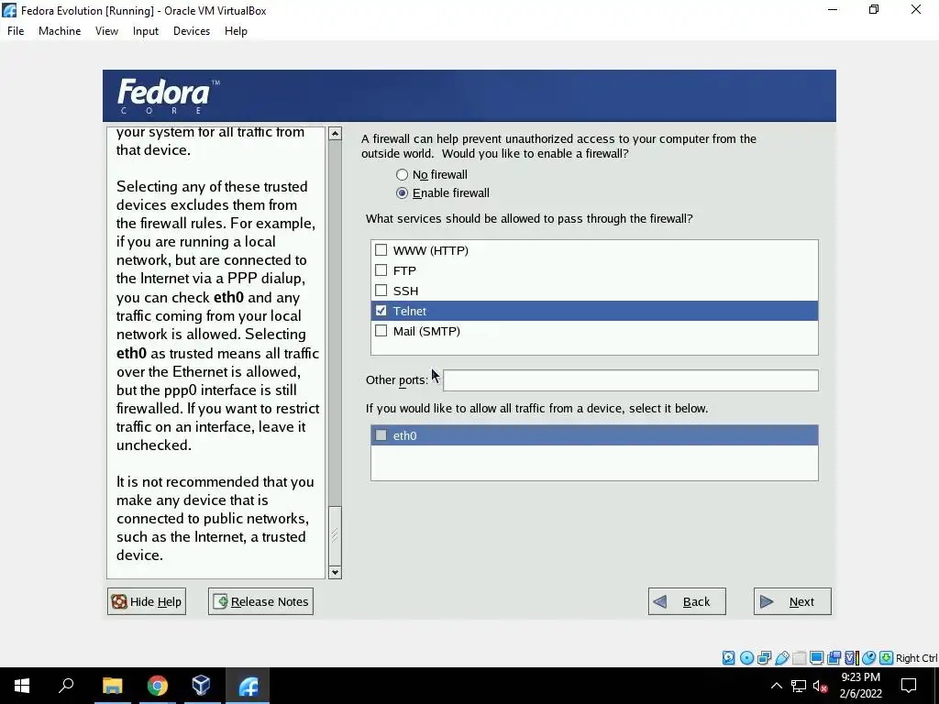Check the WWW (HTTP) service checkbox
The width and height of the screenshot is (939, 704).
(381, 250)
